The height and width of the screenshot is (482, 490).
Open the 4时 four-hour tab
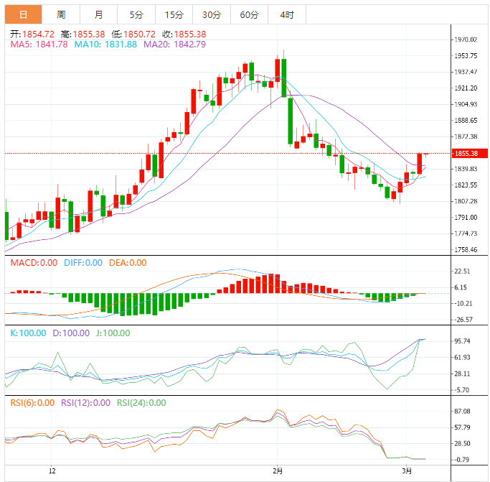pyautogui.click(x=286, y=14)
